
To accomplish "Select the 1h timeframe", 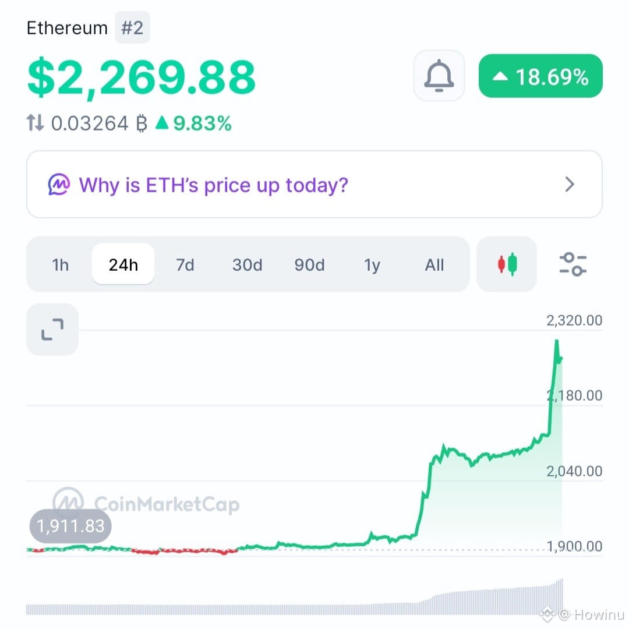I will [60, 265].
